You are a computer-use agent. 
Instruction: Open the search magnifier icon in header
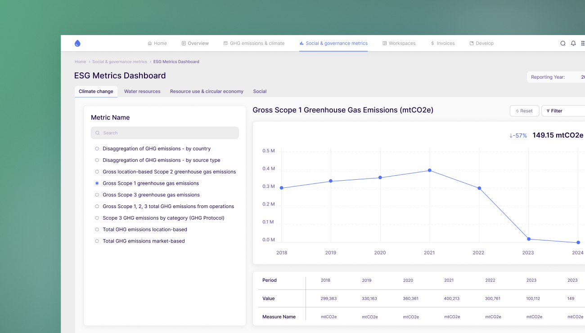click(x=562, y=43)
